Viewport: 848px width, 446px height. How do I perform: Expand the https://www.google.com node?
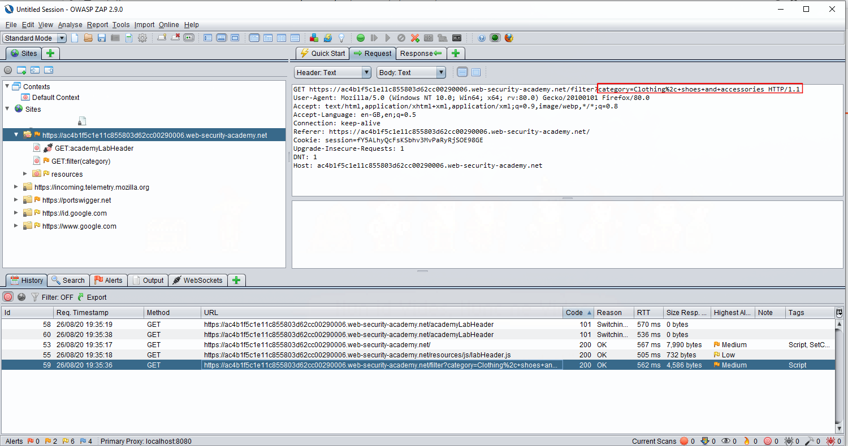click(16, 226)
